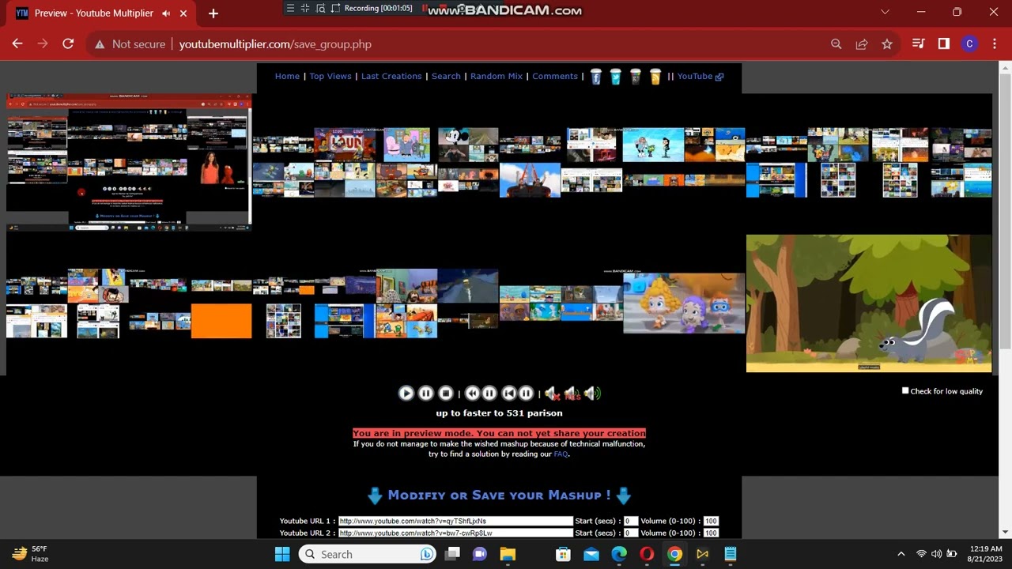
Task: Click the large skunk cartoon video
Action: pyautogui.click(x=869, y=303)
